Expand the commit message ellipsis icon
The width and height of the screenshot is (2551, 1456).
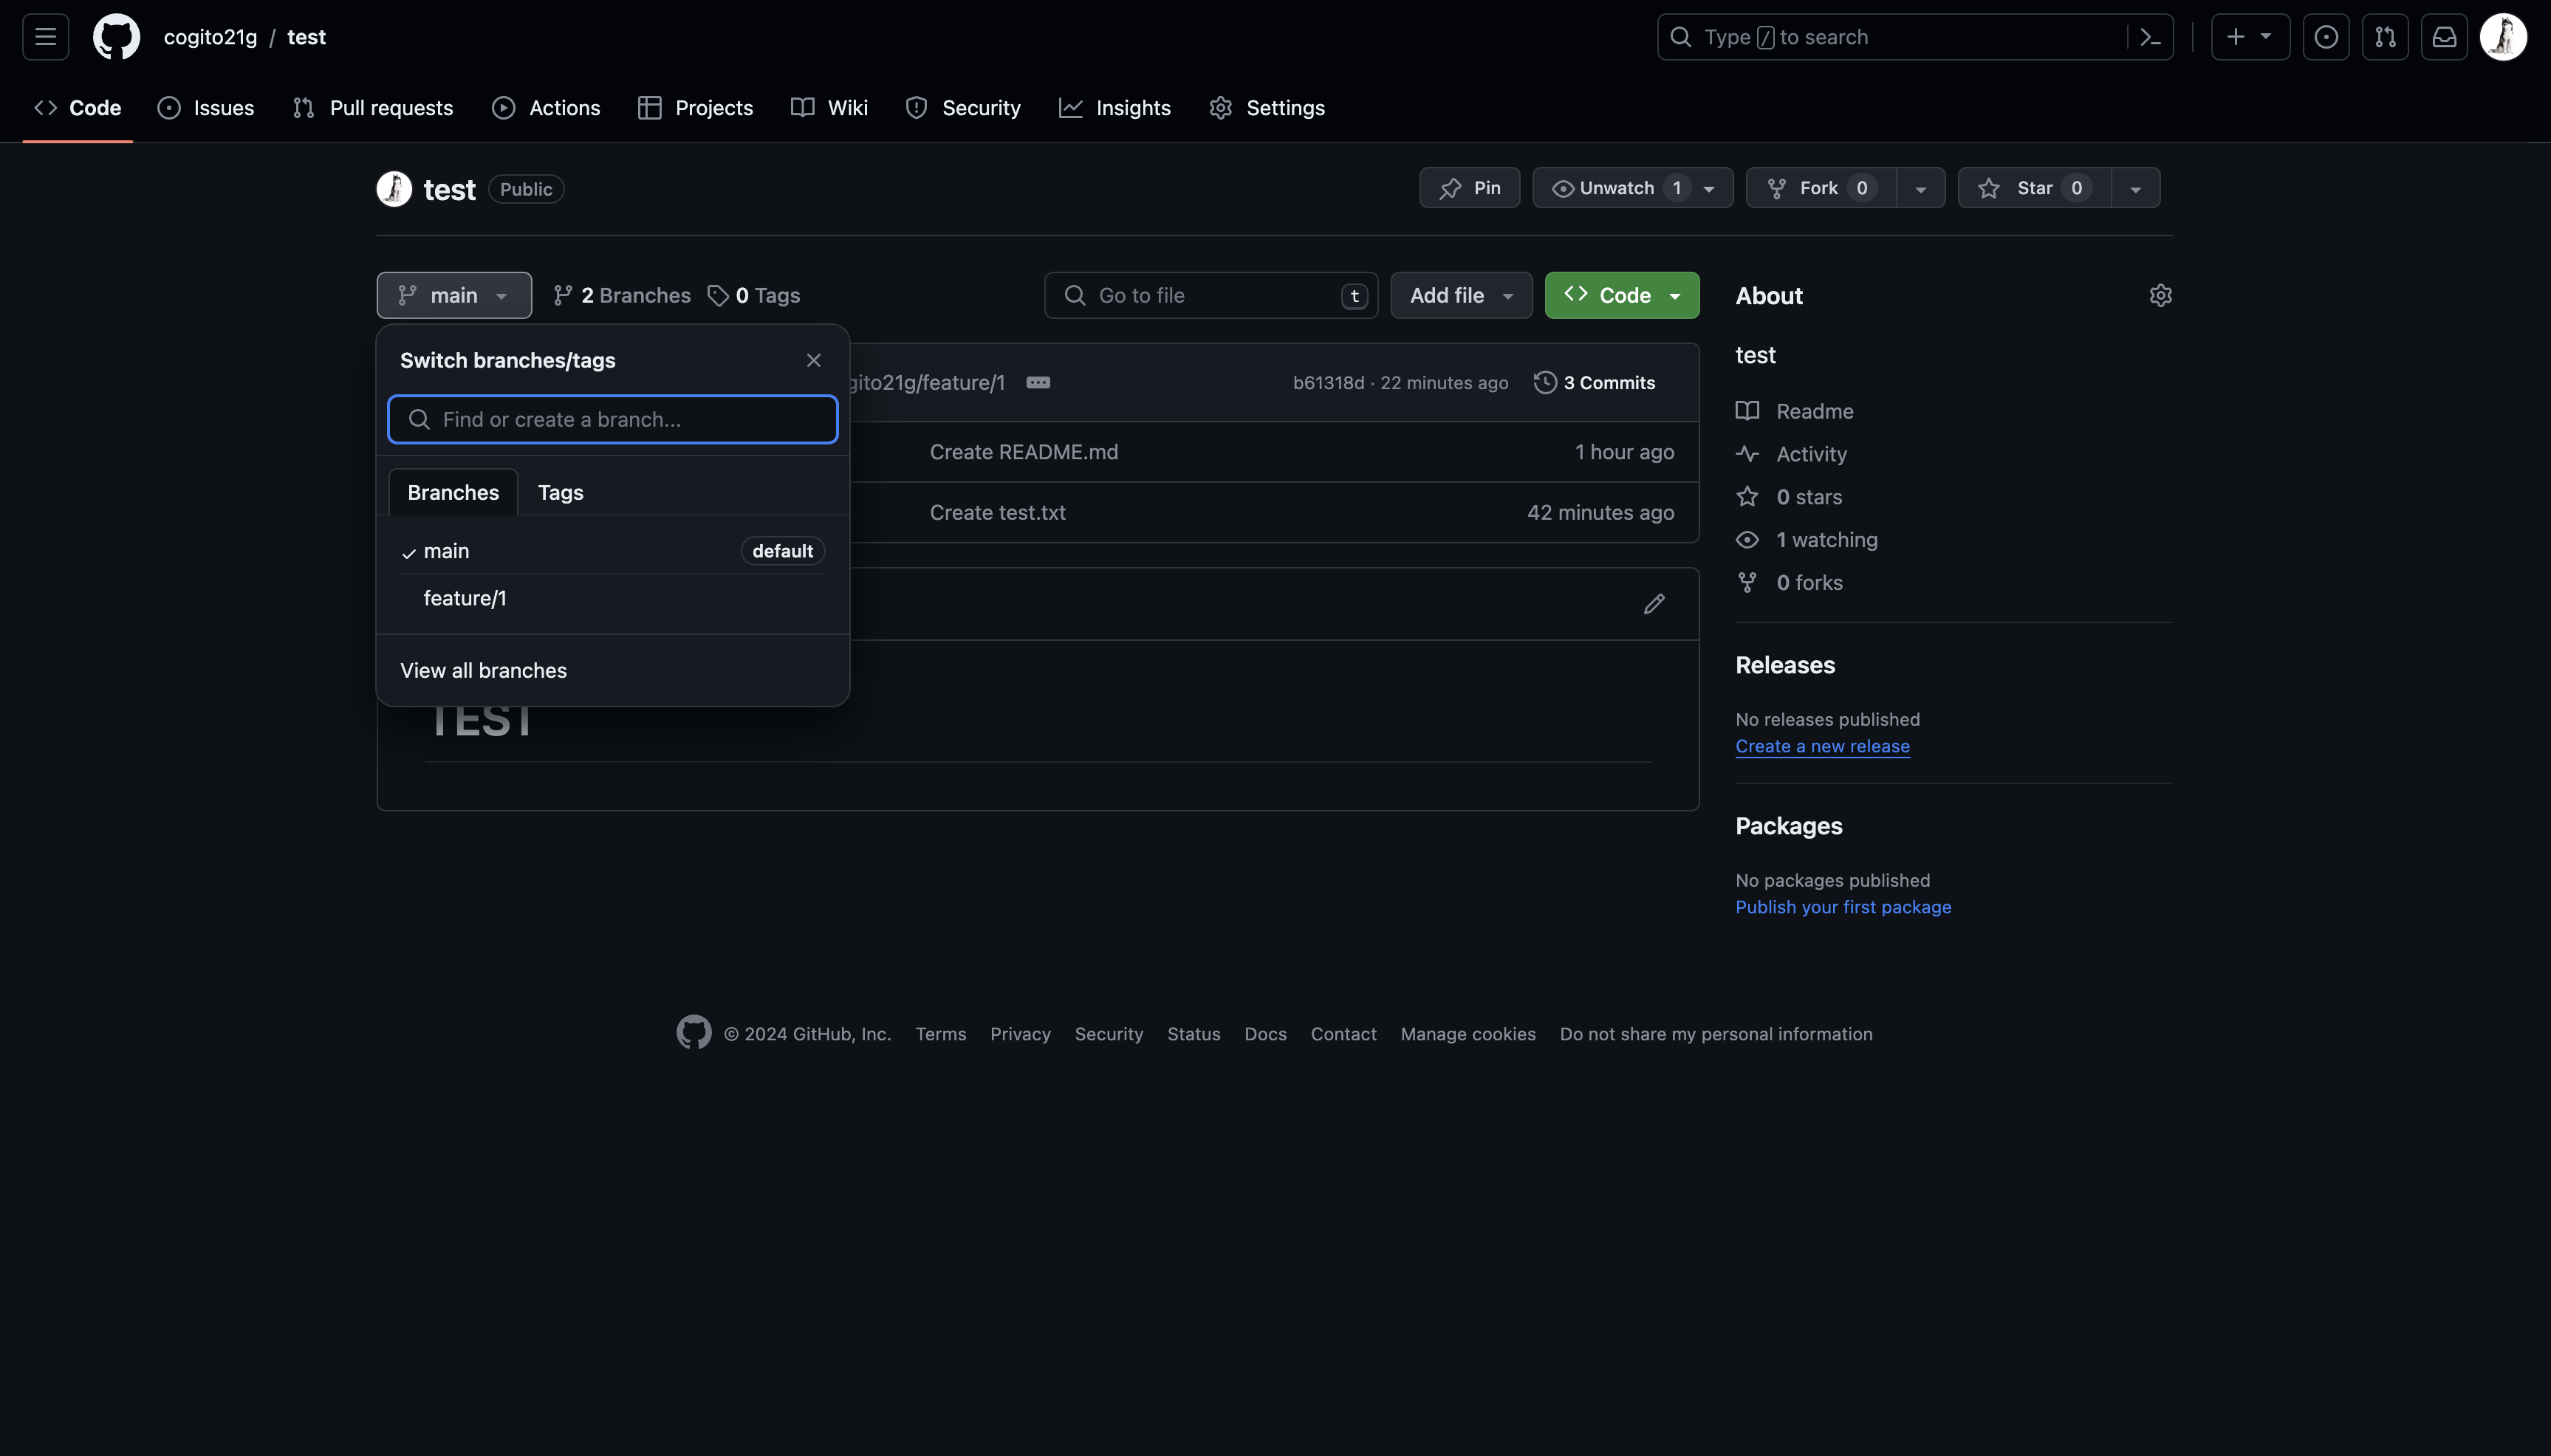pyautogui.click(x=1038, y=382)
